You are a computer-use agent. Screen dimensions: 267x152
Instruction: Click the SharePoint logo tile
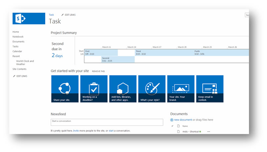coord(29,18)
